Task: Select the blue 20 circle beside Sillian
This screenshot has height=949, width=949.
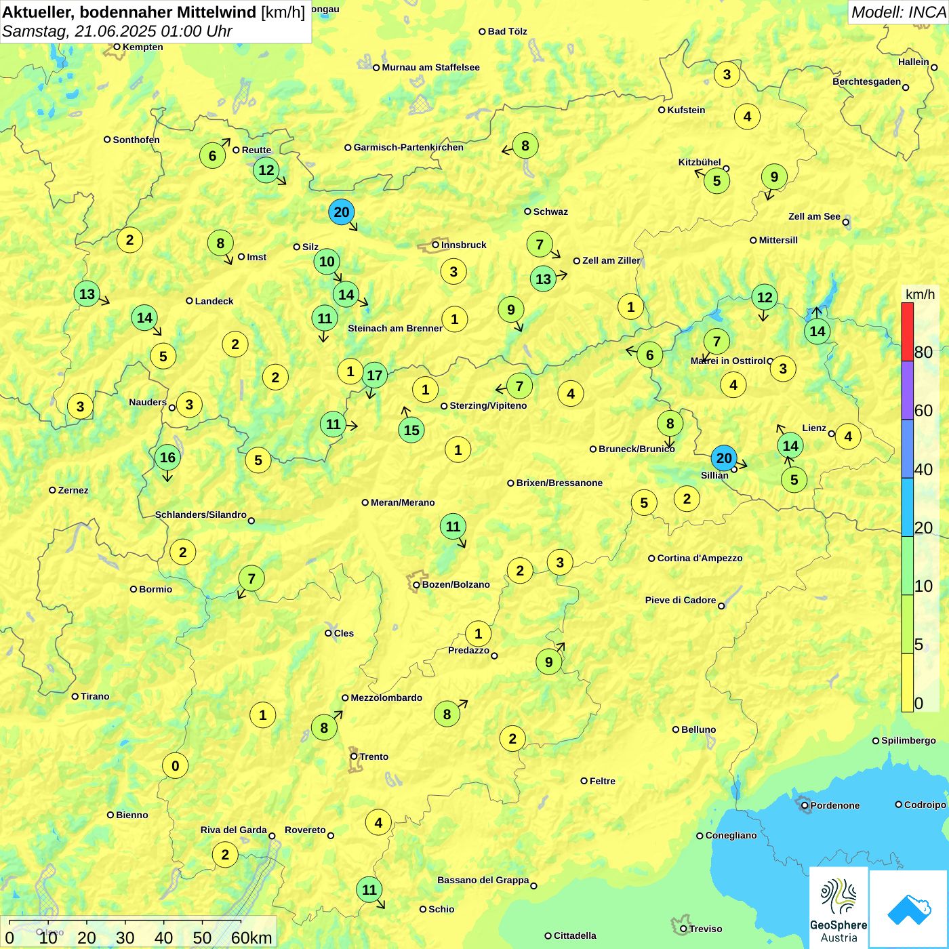Action: click(724, 458)
